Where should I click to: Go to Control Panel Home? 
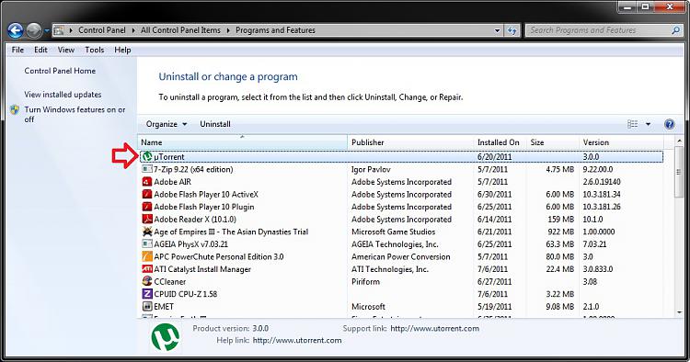pos(60,71)
